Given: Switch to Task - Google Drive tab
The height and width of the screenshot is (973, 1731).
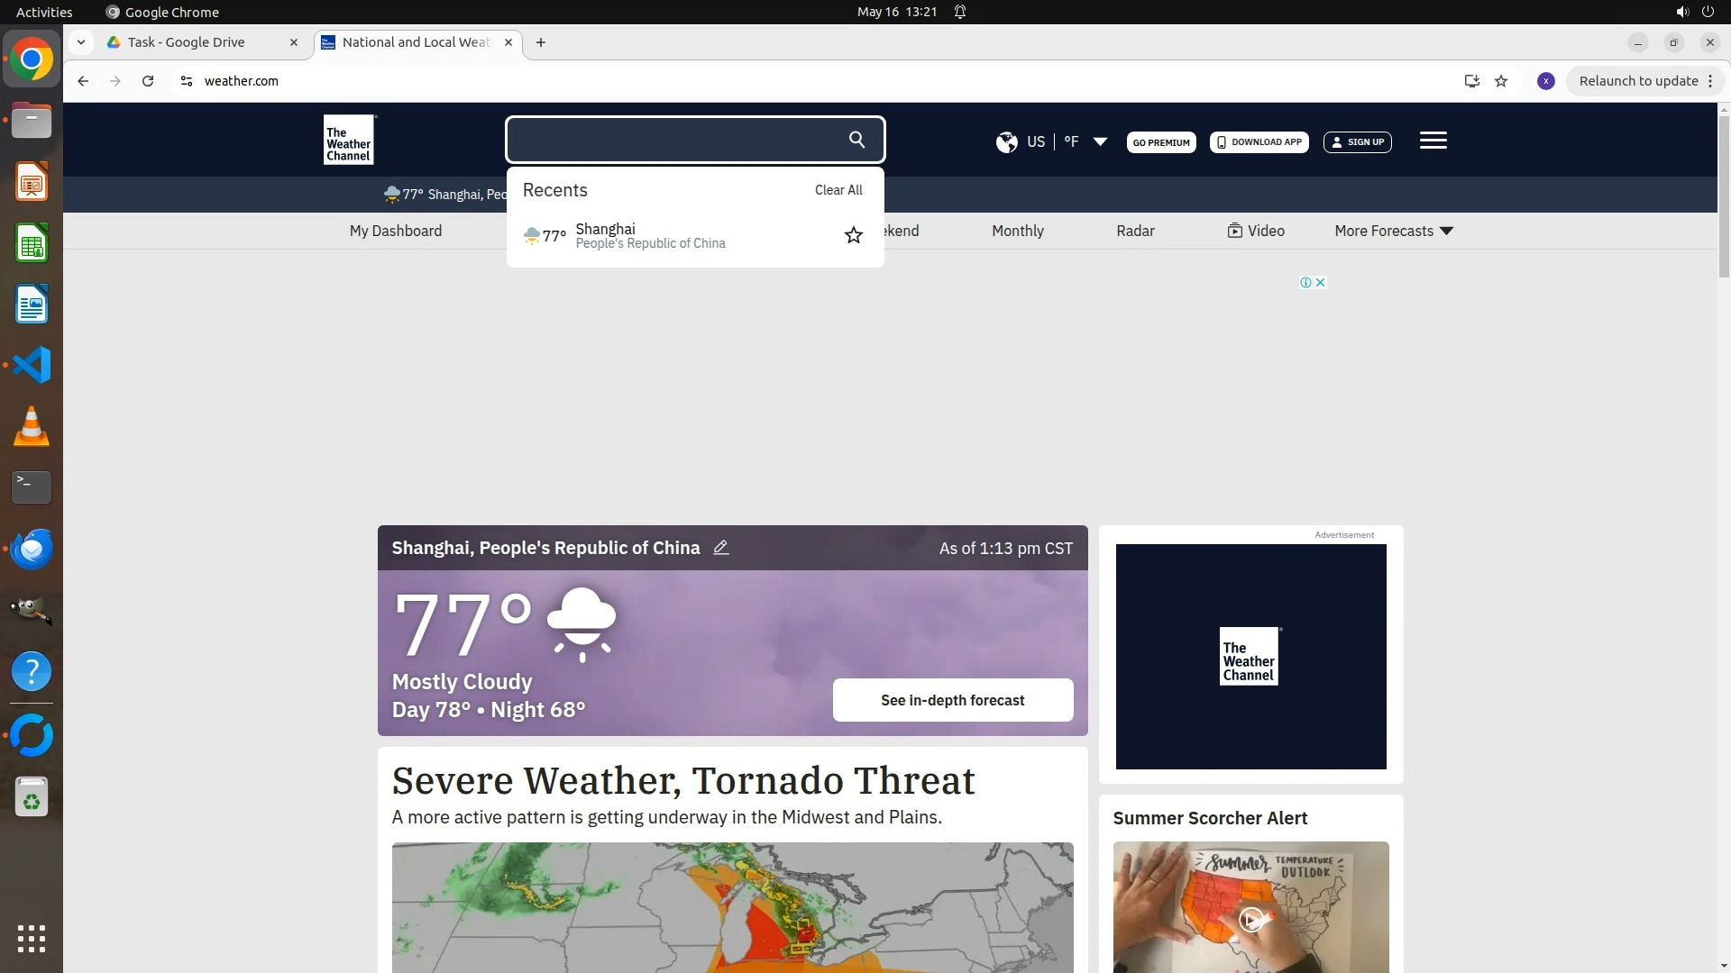Looking at the screenshot, I should pyautogui.click(x=187, y=42).
